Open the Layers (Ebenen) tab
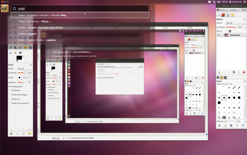Image resolution: width=247 pixels, height=155 pixels. coord(218,15)
